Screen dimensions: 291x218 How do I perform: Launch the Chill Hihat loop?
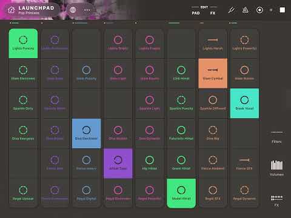coord(181,73)
